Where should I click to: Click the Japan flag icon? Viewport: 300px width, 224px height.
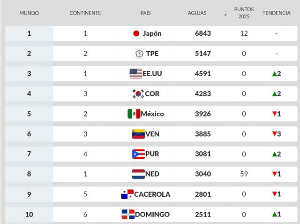[136, 33]
